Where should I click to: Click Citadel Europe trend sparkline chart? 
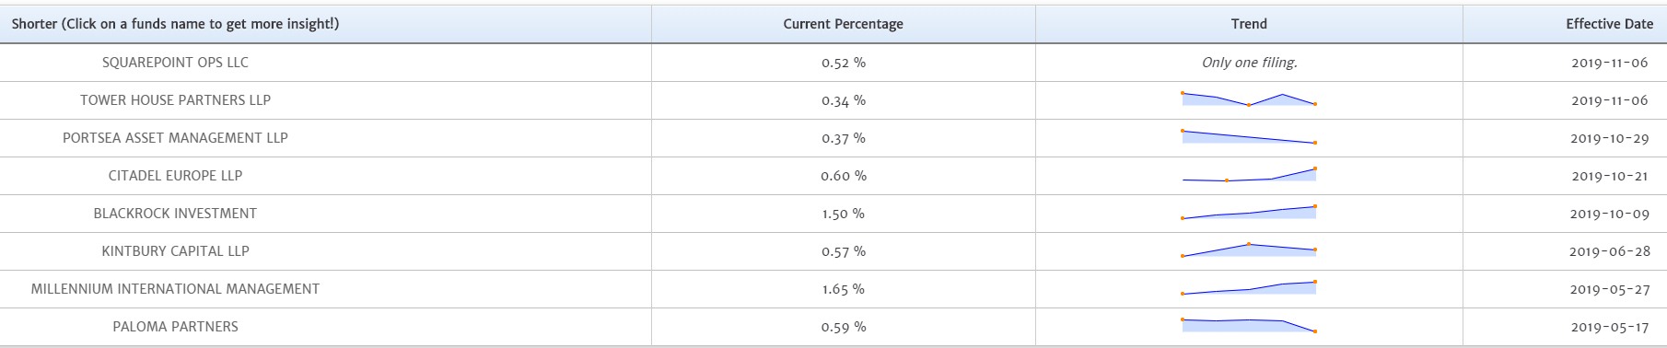click(x=1249, y=175)
